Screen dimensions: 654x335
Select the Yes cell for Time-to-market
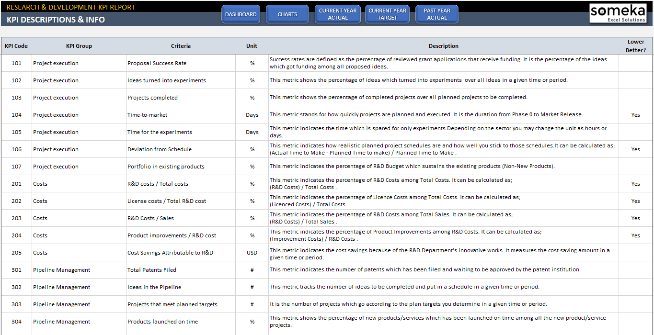point(635,115)
